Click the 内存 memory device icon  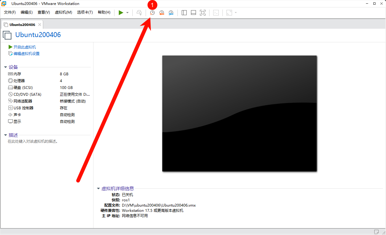[10, 74]
